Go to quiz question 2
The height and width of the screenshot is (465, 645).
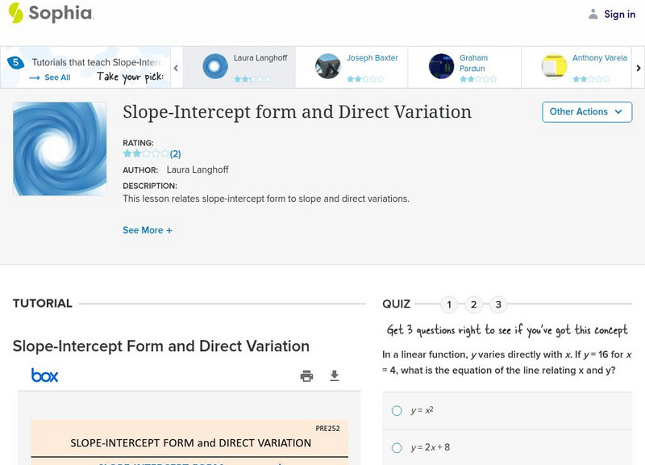[x=474, y=304]
